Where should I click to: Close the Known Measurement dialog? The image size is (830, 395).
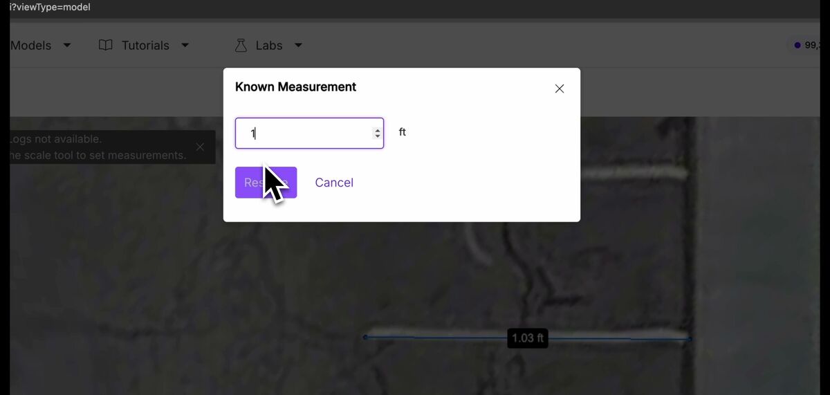tap(560, 89)
